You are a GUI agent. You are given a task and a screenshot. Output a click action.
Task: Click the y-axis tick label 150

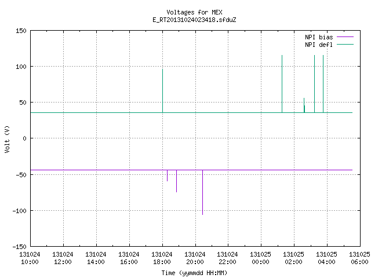click(21, 31)
